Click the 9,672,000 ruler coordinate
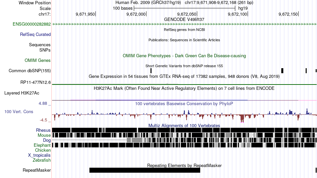Image resolution: width=317 pixels, height=178 pixels. coord(136,14)
